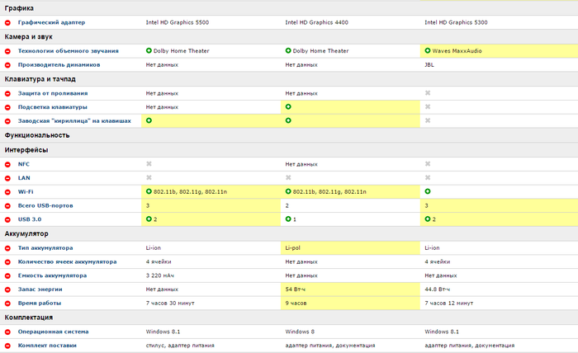The image size is (578, 353).
Task: Collapse the Интерфейсы section header
Action: (26, 149)
